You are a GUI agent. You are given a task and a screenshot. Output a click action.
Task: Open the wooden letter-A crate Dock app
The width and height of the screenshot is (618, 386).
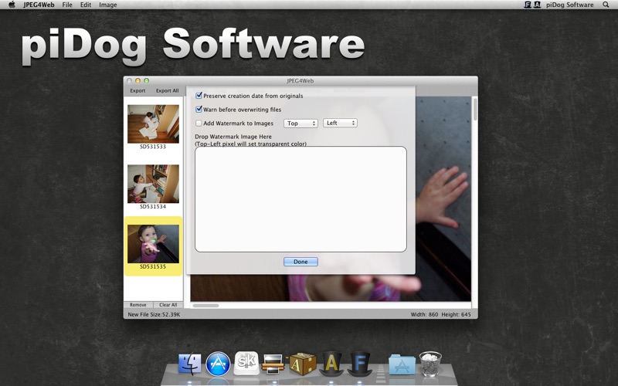(302, 364)
